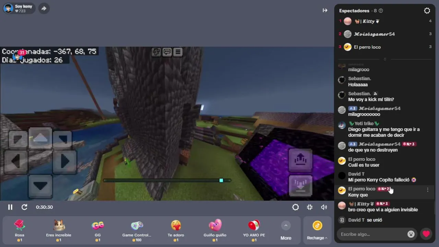Send the Eres increíble cat gift
The width and height of the screenshot is (439, 247).
[59, 231]
